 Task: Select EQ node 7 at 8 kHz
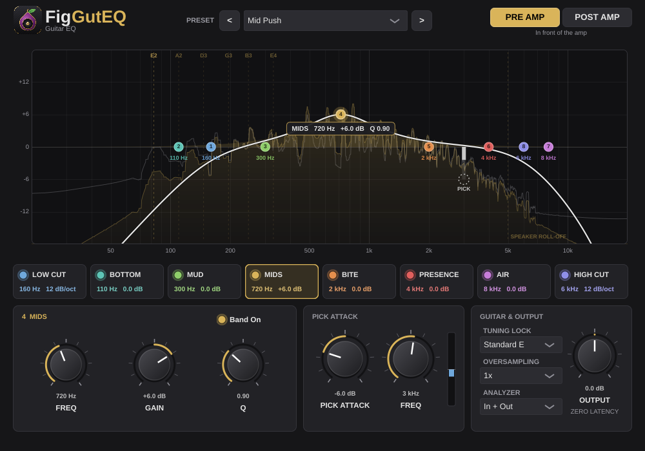pos(548,147)
